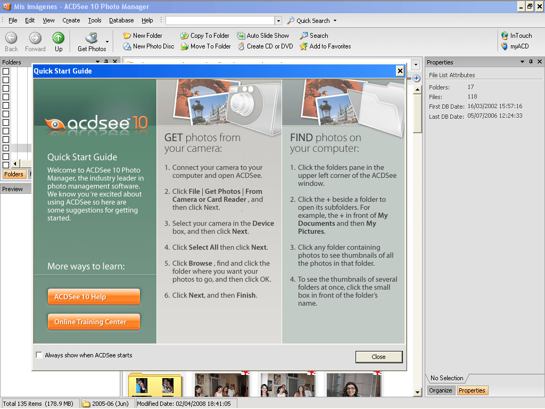Open the search box history dropdown
The height and width of the screenshot is (409, 545).
pyautogui.click(x=279, y=20)
